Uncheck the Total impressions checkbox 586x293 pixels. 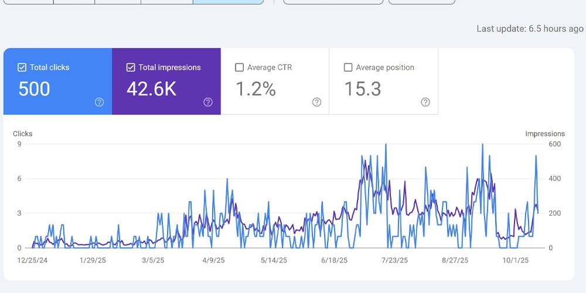131,67
